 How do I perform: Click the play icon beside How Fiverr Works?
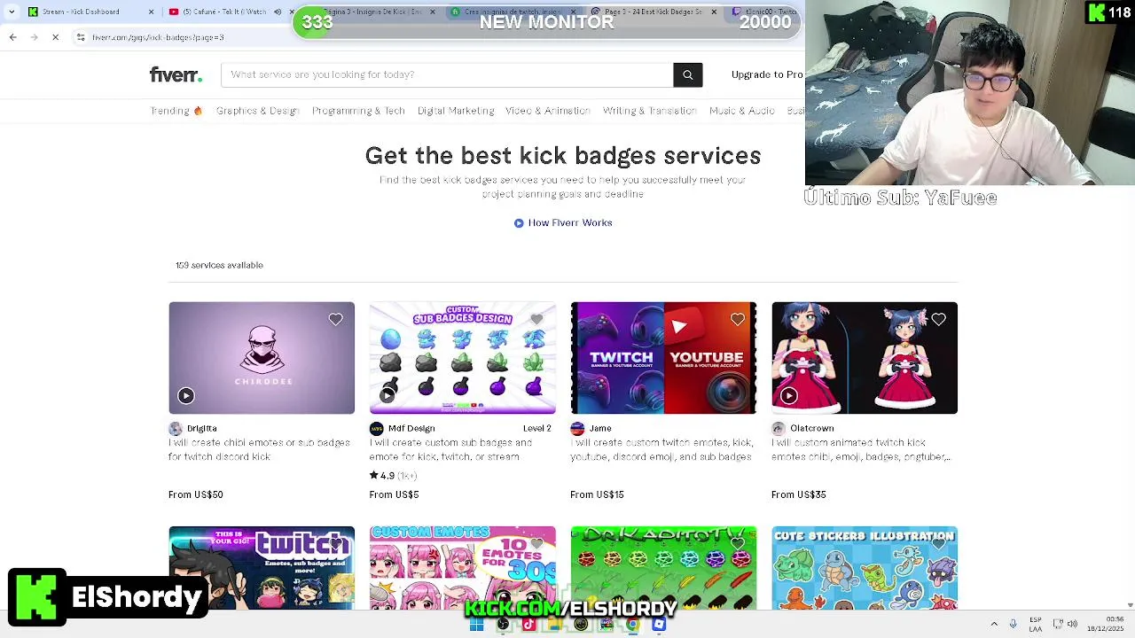[x=519, y=222]
